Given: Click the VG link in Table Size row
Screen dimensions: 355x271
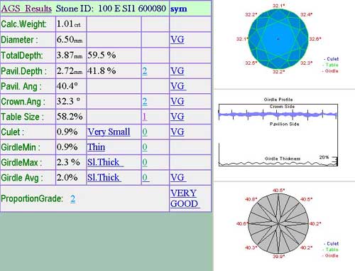Looking at the screenshot, I should pyautogui.click(x=177, y=117).
